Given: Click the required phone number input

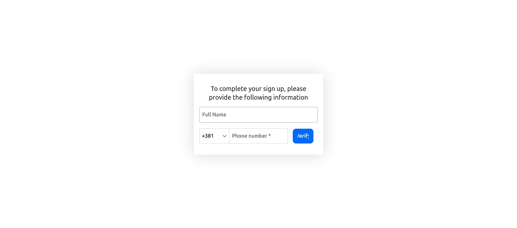Looking at the screenshot, I should point(258,136).
